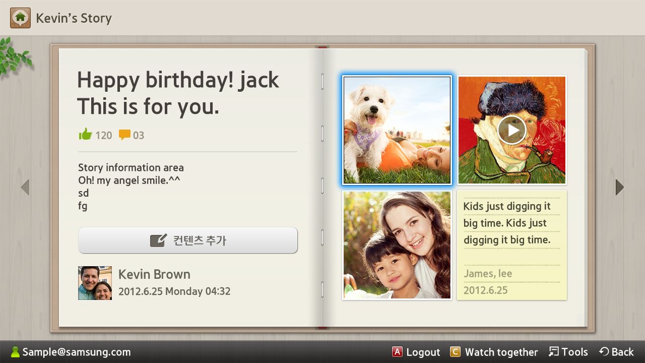Open the yellow sticky note by James, lee
The height and width of the screenshot is (363, 645).
pos(512,245)
